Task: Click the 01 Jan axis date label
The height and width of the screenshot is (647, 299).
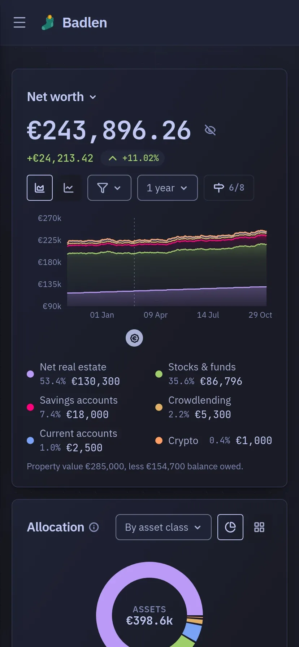Action: point(102,315)
